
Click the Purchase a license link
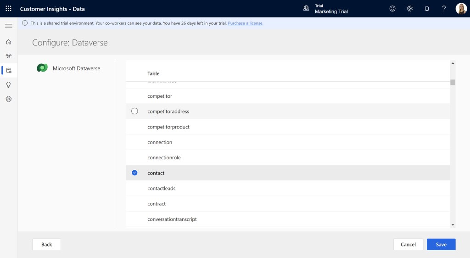(245, 23)
